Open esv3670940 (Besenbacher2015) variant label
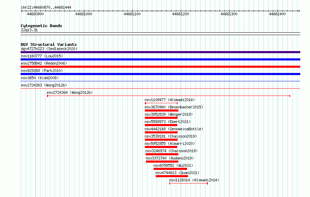 [x=174, y=107]
